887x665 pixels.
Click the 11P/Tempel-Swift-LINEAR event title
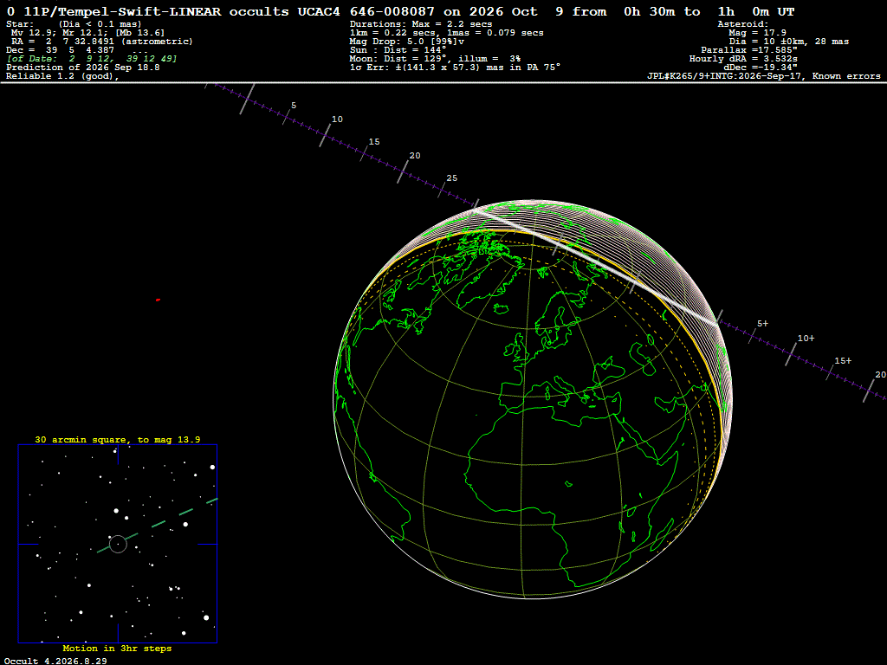pyautogui.click(x=122, y=11)
